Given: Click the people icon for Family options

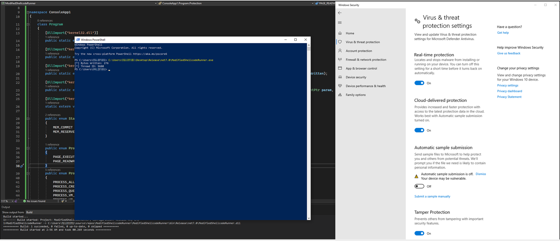Looking at the screenshot, I should (340, 95).
